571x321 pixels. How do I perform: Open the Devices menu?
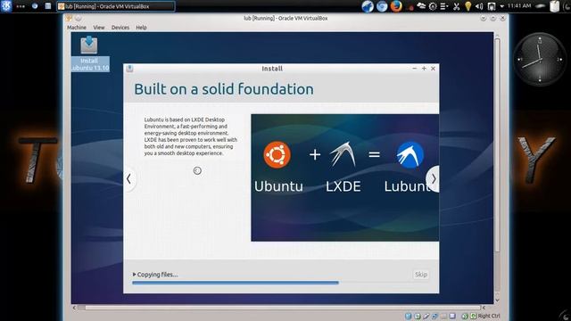tap(120, 28)
